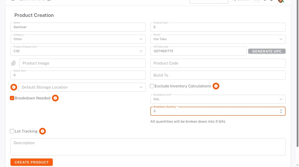Show info for Exclude Inventory Calculations
The height and width of the screenshot is (167, 299).
click(x=216, y=86)
